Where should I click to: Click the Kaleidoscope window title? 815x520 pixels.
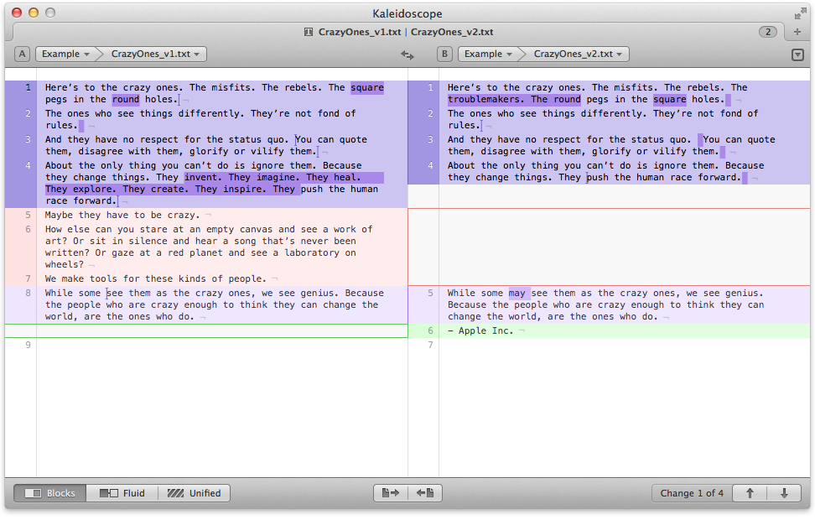coord(407,13)
